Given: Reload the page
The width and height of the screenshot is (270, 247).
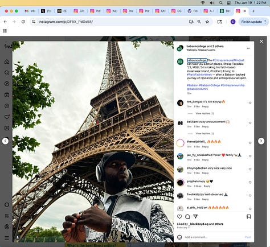Looking at the screenshot, I should tap(23, 22).
